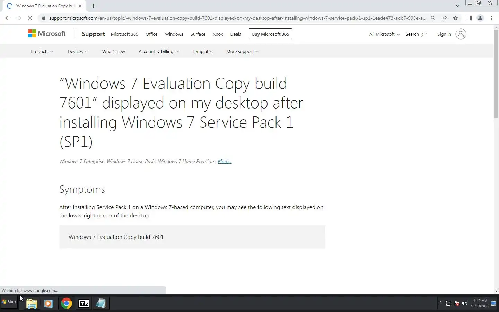Click the zoom magnifier icon in address bar

tap(433, 18)
